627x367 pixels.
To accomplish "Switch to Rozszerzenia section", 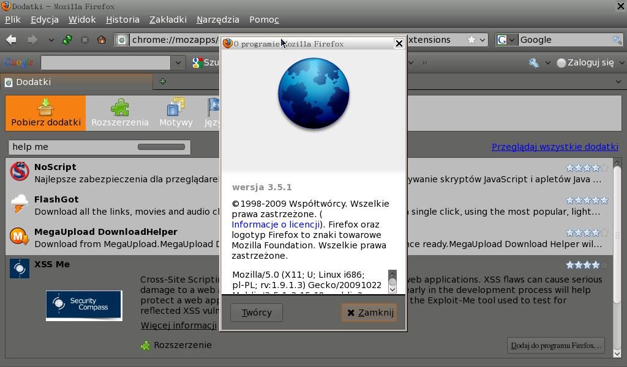I will pyautogui.click(x=120, y=113).
